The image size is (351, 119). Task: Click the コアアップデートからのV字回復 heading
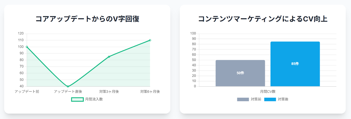tap(87, 19)
